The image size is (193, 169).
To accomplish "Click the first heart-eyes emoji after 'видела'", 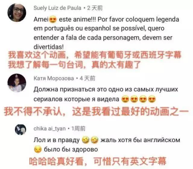I will tap(125, 99).
